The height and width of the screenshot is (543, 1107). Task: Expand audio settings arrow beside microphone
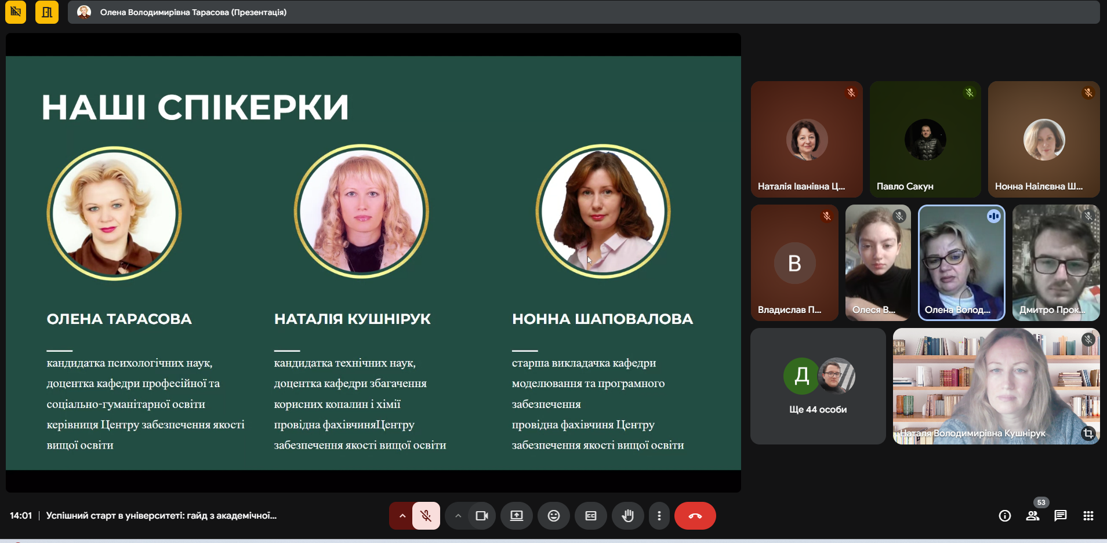(x=402, y=516)
